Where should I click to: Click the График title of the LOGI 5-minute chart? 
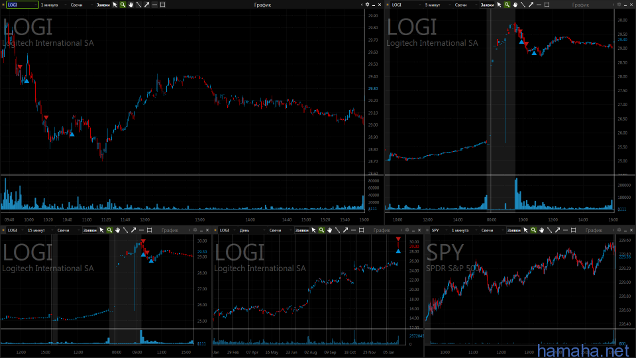coord(580,5)
